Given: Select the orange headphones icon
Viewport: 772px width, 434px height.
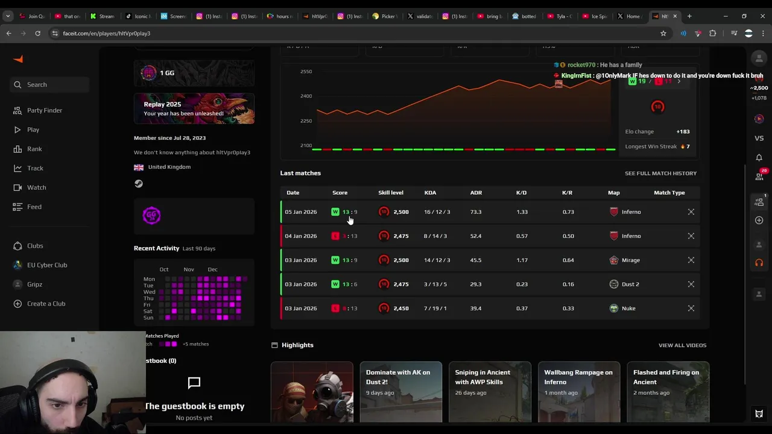Looking at the screenshot, I should (x=759, y=263).
